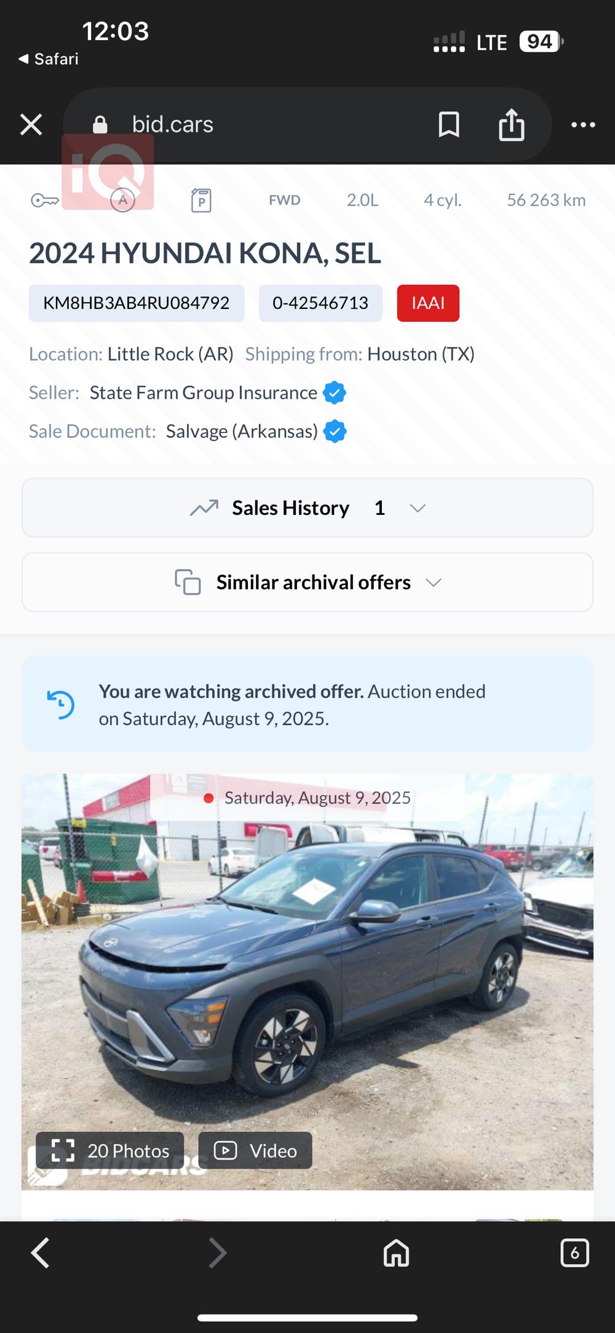The height and width of the screenshot is (1333, 615).
Task: Click the Sales History chevron arrow
Action: click(418, 508)
